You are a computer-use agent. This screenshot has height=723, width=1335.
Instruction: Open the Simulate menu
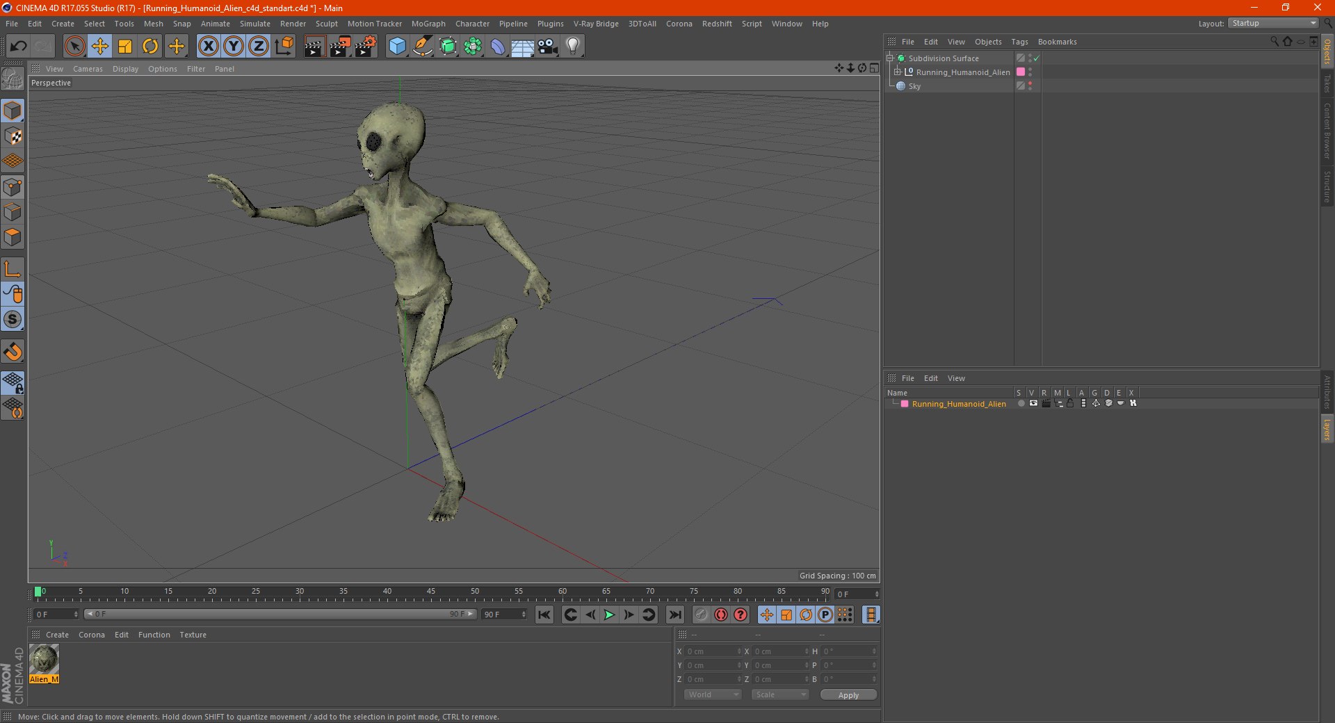[x=255, y=24]
